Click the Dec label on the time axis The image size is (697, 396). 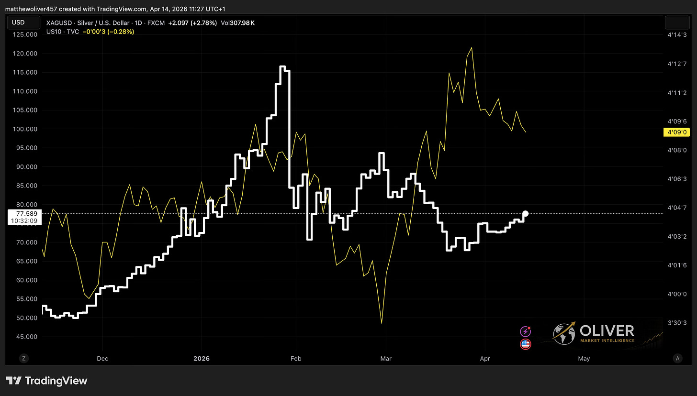[x=102, y=358]
